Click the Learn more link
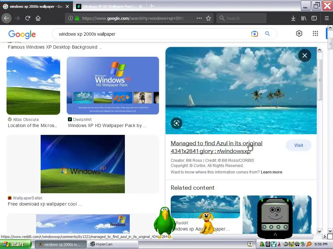This screenshot has height=249, width=333. [x=272, y=172]
